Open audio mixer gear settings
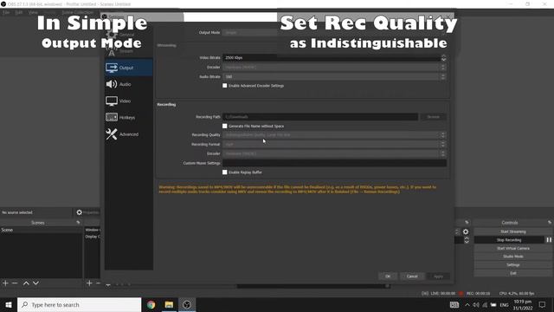Screen dimensions: 554x312 click(466, 231)
